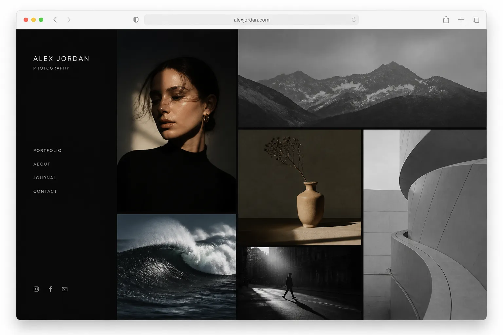Open the privacy shield icon
The height and width of the screenshot is (335, 503).
point(136,20)
